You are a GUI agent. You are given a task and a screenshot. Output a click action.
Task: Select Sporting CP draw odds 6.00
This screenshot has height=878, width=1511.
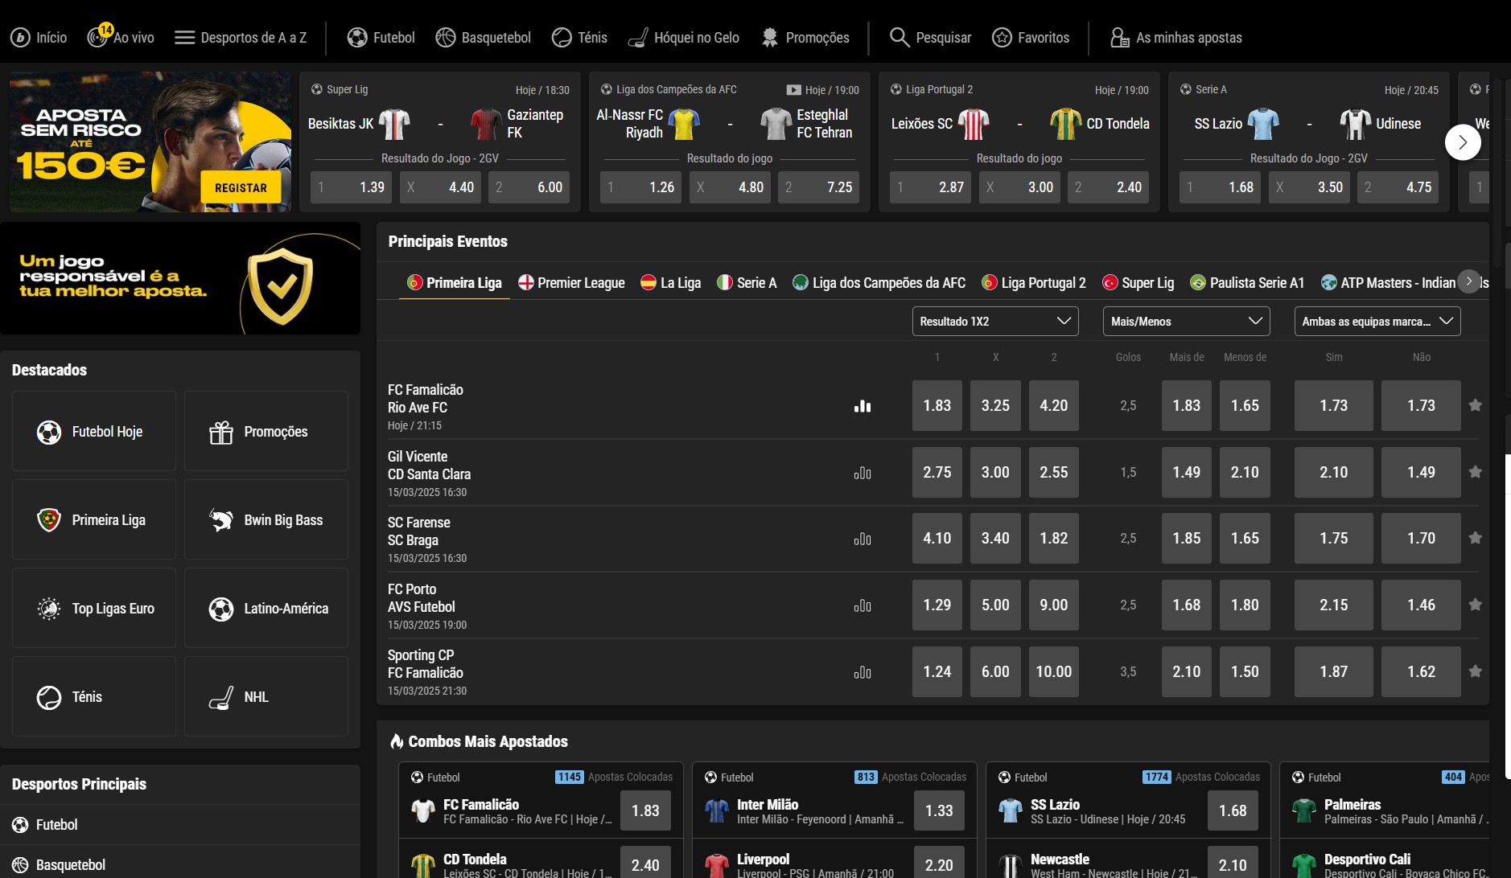995,671
